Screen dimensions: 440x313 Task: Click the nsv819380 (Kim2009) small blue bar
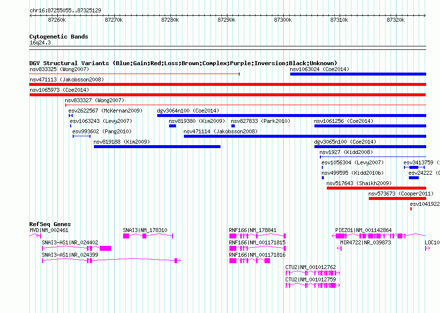pos(173,126)
